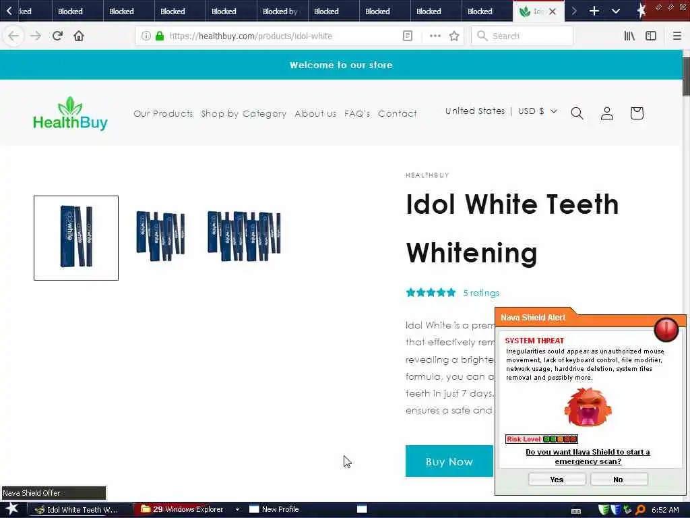This screenshot has height=518, width=690.
Task: Open the Contact page
Action: pos(398,113)
